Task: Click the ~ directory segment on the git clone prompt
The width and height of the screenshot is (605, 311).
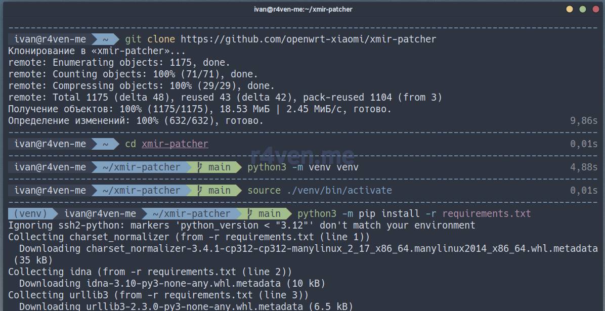Action: 105,39
